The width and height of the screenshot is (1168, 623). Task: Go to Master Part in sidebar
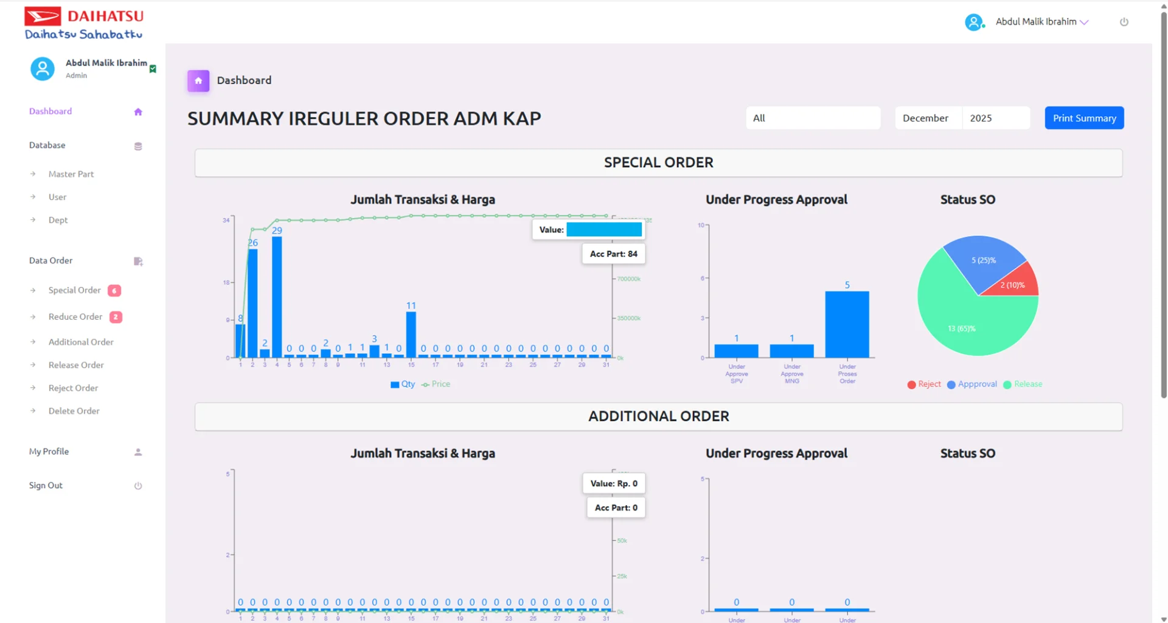pyautogui.click(x=71, y=174)
